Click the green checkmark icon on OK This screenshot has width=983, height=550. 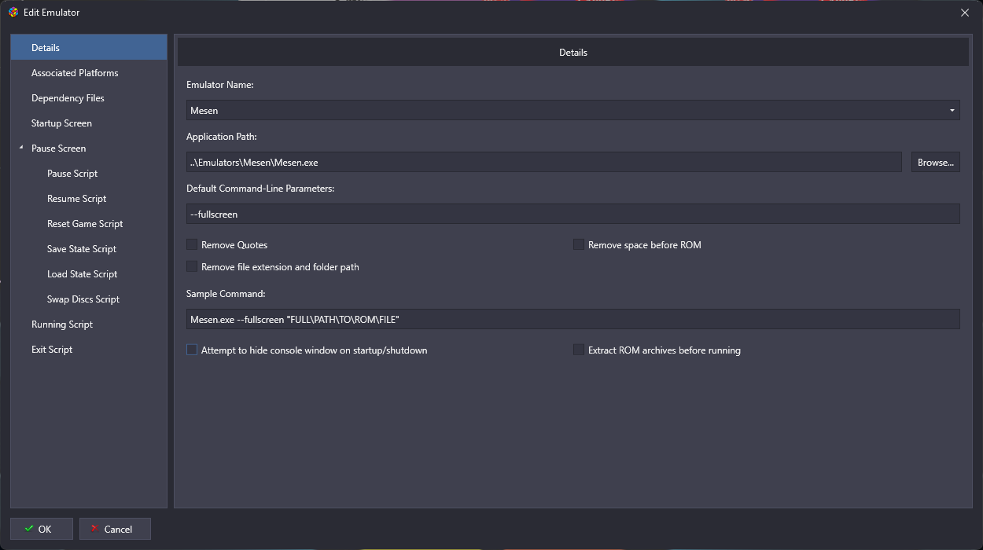coord(29,529)
